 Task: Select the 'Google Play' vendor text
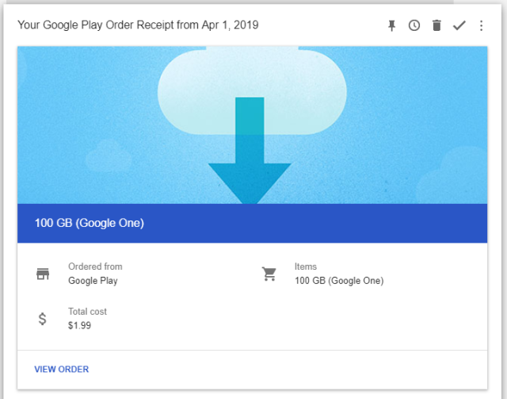pyautogui.click(x=93, y=281)
